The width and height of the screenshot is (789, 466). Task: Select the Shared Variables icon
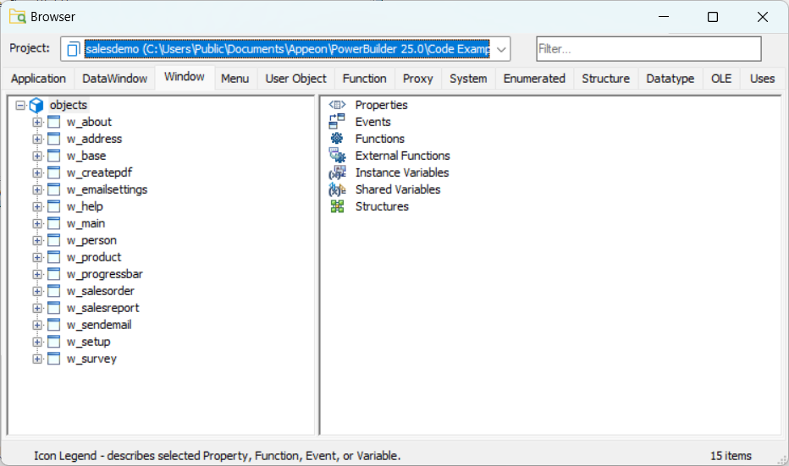tap(337, 189)
